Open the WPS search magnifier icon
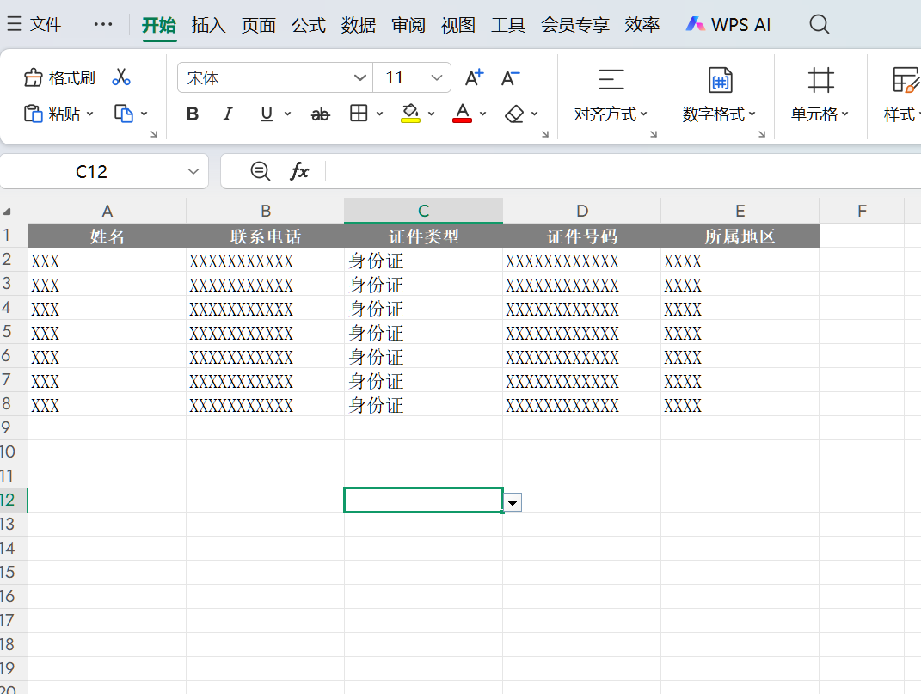Viewport: 921px width, 694px height. point(819,25)
